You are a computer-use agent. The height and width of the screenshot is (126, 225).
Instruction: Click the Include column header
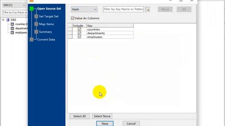click(x=79, y=26)
